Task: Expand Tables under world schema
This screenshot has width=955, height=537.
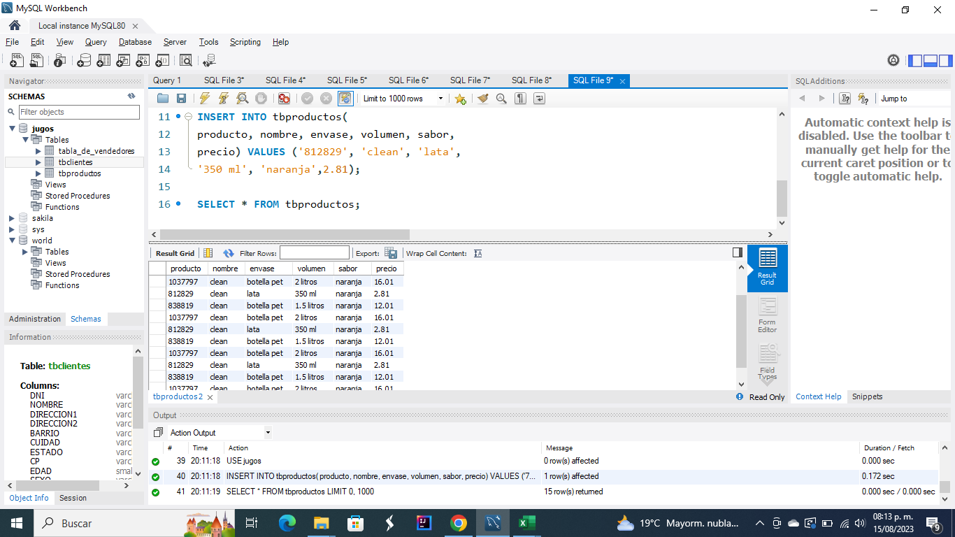Action: pyautogui.click(x=26, y=252)
